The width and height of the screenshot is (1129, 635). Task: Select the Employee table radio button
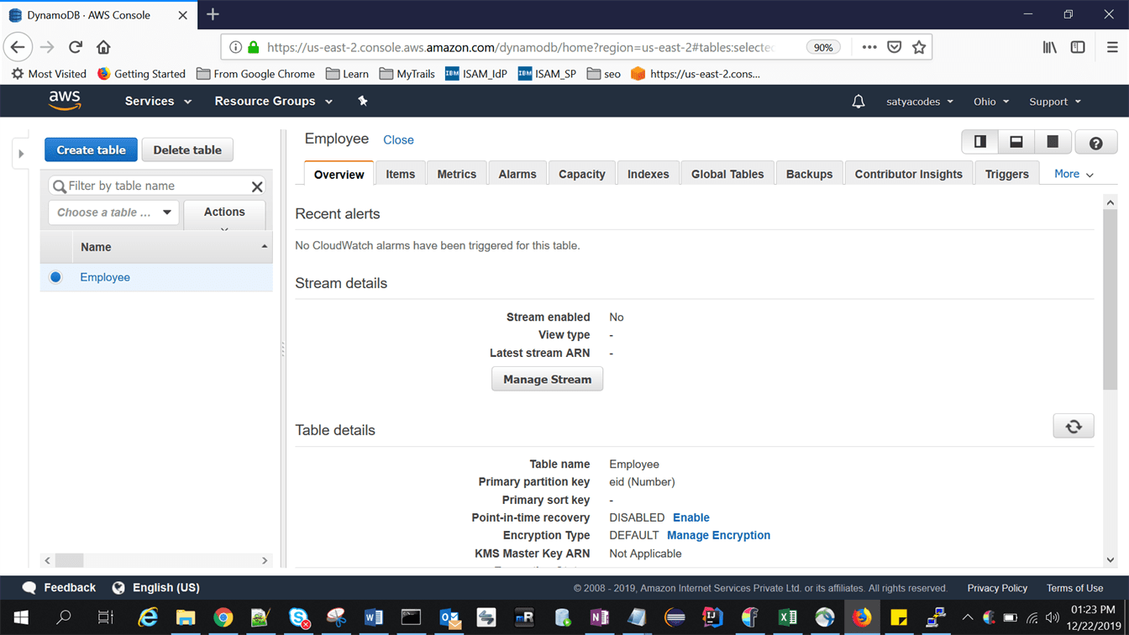[x=55, y=277]
